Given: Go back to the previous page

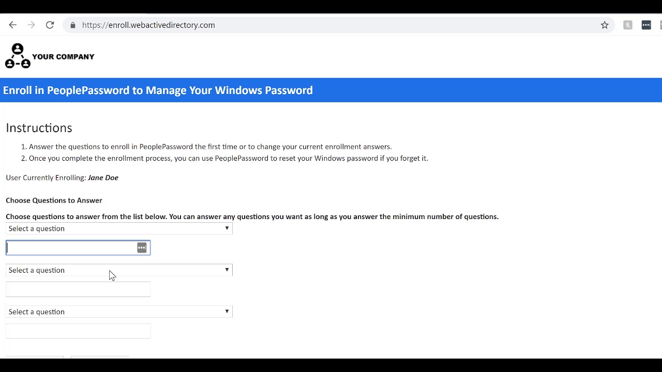Looking at the screenshot, I should (13, 25).
